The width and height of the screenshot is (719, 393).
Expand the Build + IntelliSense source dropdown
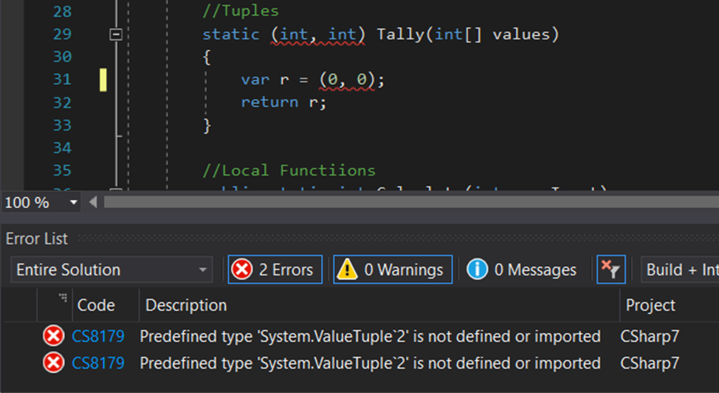point(680,270)
